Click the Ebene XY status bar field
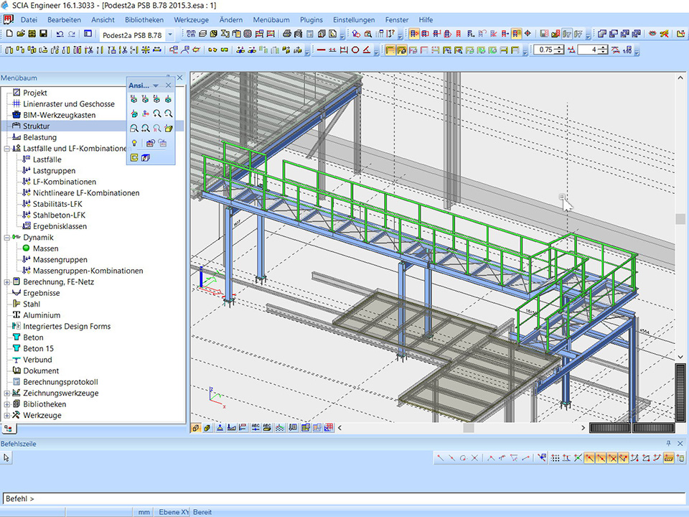The height and width of the screenshot is (517, 689). [174, 512]
